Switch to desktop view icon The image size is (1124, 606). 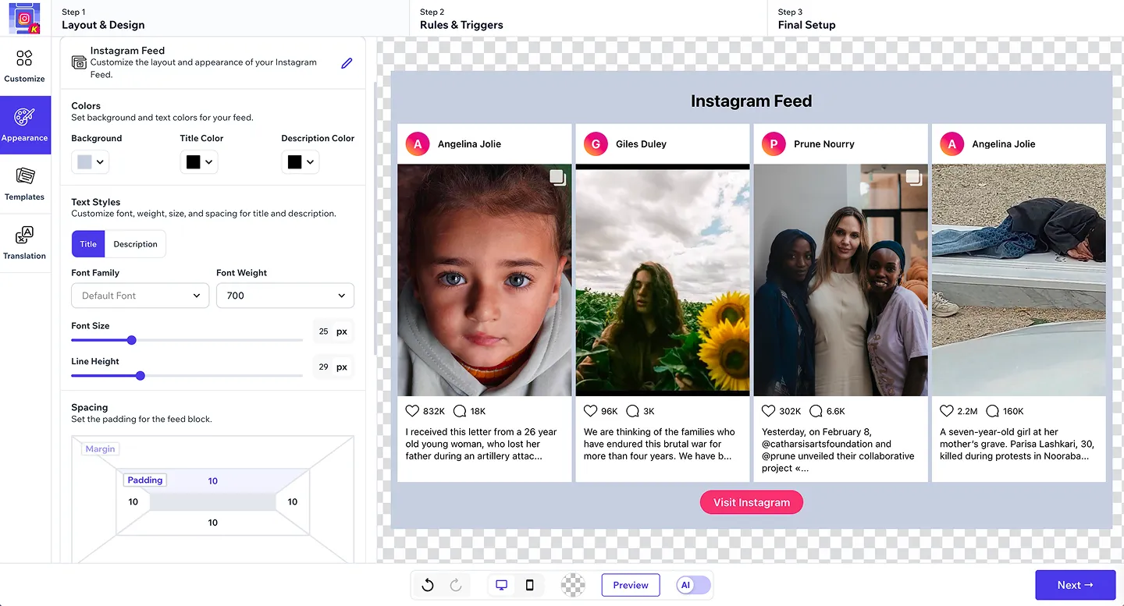click(x=501, y=585)
